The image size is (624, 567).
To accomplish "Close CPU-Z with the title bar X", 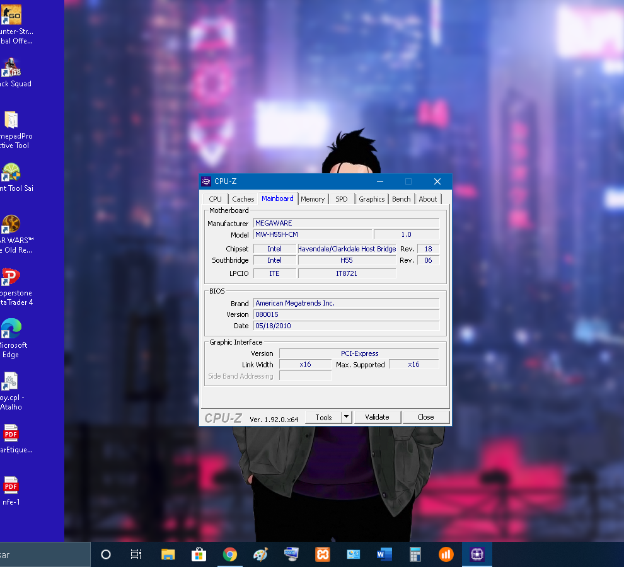I will [437, 181].
